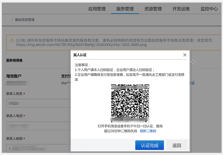Go to the 开发运维 tab
Image resolution: width=223 pixels, height=155 pixels.
181,9
